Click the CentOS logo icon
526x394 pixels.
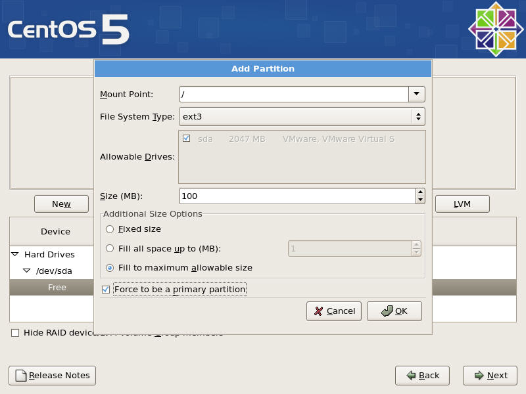tap(496, 29)
